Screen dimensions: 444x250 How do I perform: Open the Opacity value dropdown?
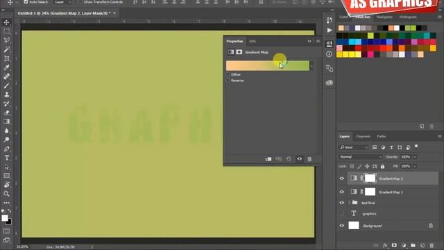(415, 157)
